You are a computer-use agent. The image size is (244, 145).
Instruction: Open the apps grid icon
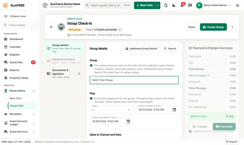click(238, 5)
